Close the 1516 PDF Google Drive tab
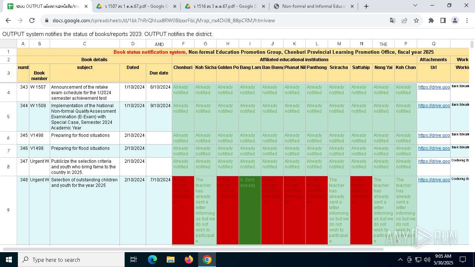This screenshot has width=475, height=267. pos(263,6)
